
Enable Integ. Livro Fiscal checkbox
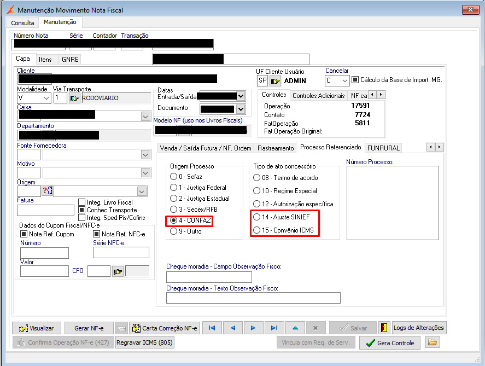82,202
